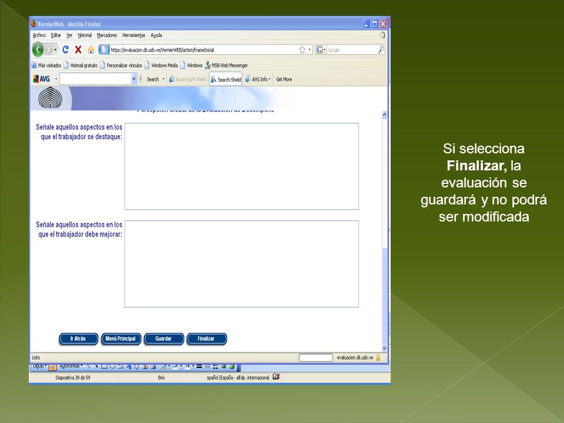This screenshot has width=564, height=423.
Task: Click the Active Surf-Shield toolbar item
Action: click(x=187, y=79)
